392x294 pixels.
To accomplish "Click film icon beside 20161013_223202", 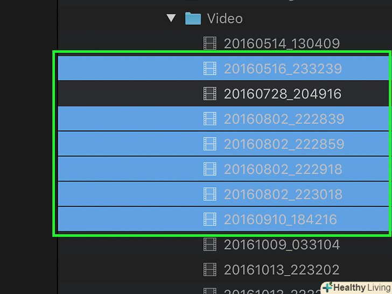I will pos(210,270).
